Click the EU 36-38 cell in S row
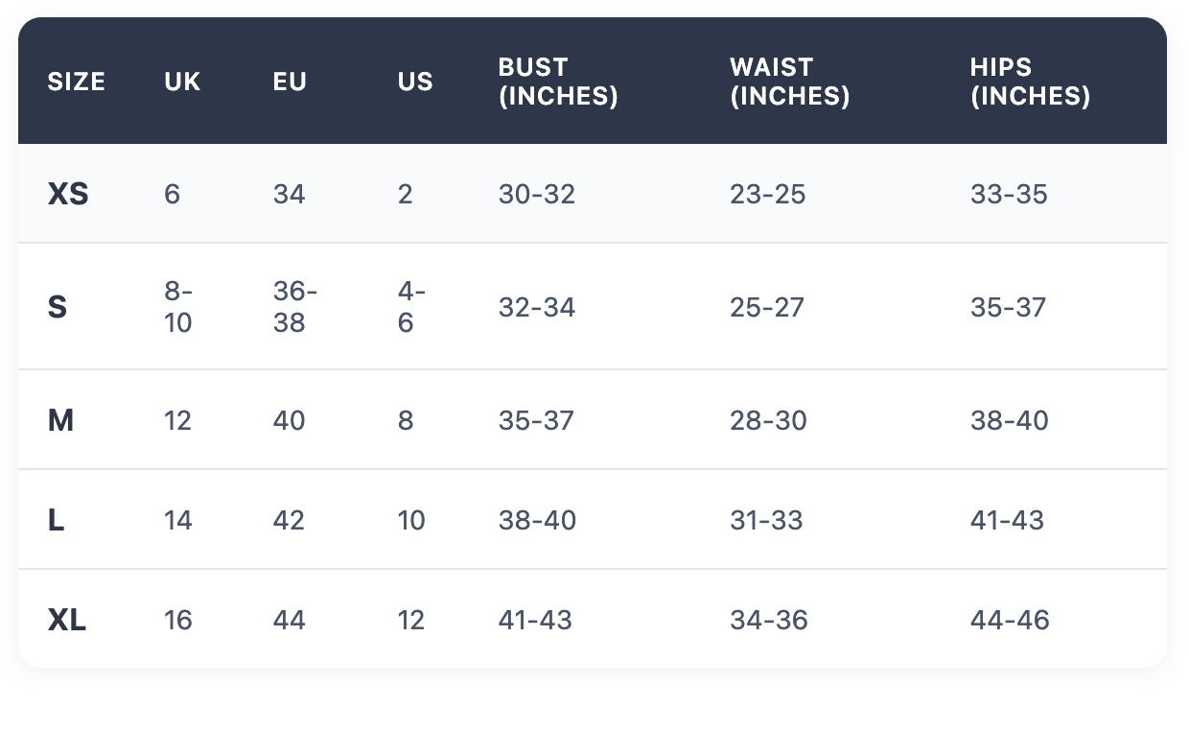Viewport: 1189px width, 731px height. click(294, 308)
